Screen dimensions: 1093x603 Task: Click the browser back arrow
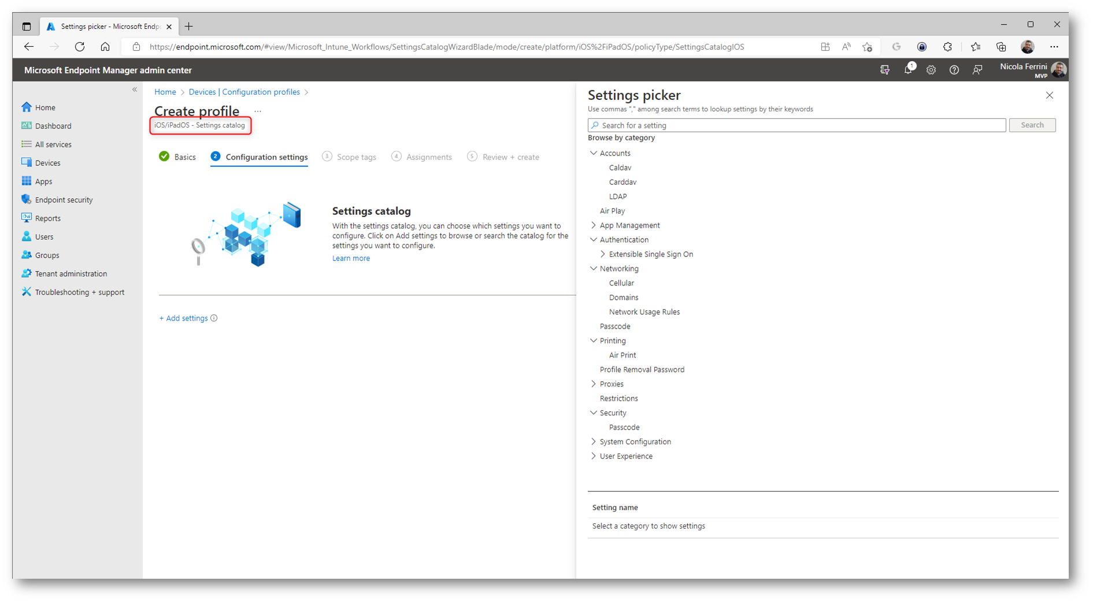tap(29, 47)
